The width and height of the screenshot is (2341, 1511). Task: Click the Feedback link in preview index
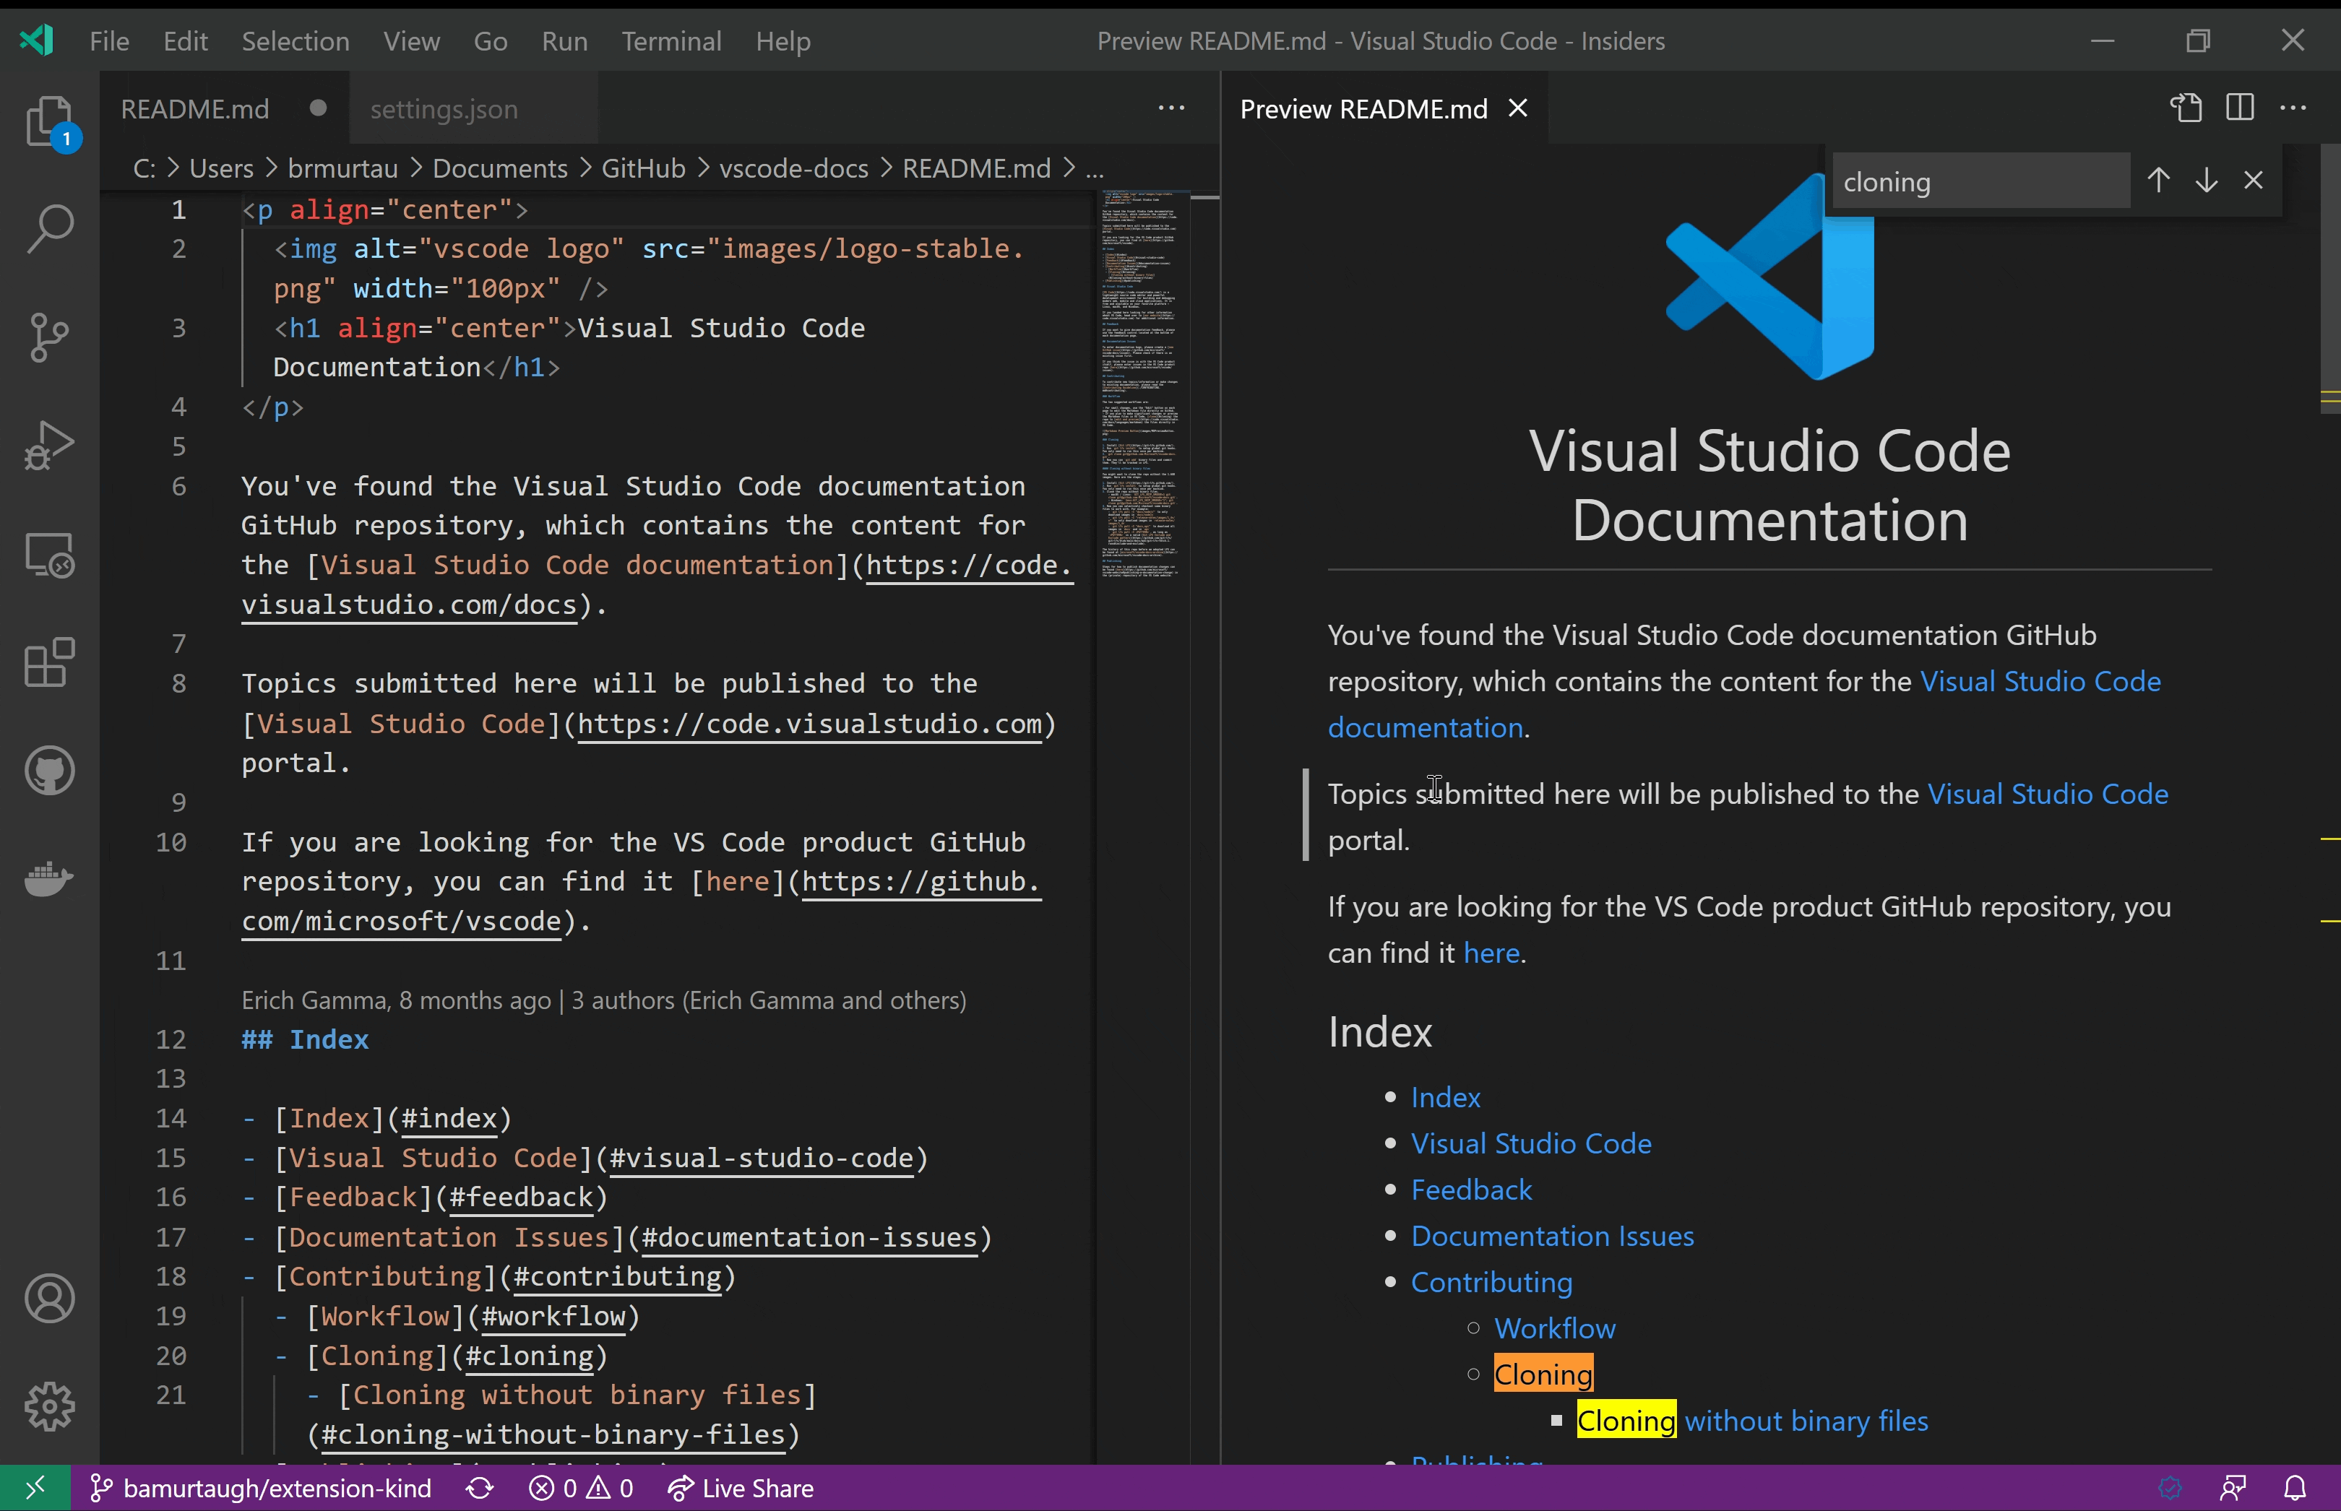(x=1470, y=1189)
